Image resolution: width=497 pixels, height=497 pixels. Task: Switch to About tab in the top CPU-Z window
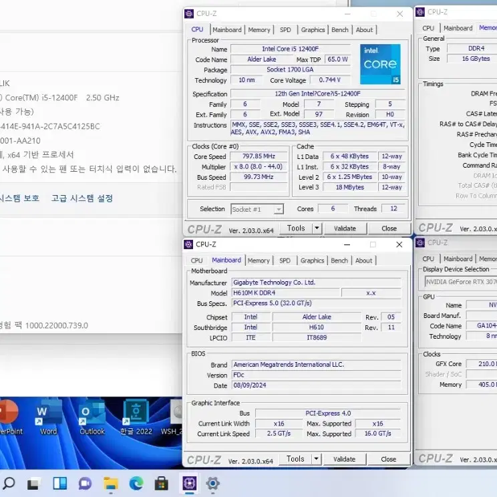click(x=364, y=30)
